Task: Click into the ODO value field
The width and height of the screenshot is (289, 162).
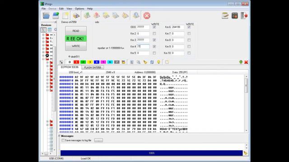Action: (143, 27)
